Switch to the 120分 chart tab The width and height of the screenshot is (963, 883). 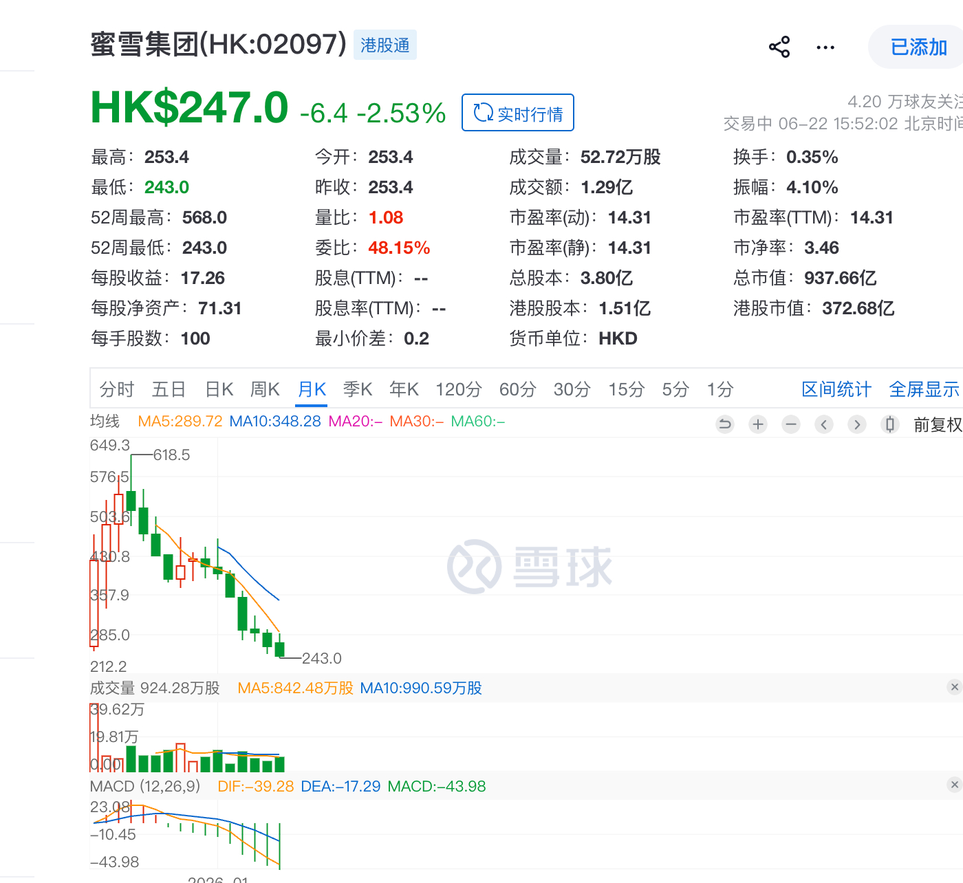pyautogui.click(x=459, y=389)
